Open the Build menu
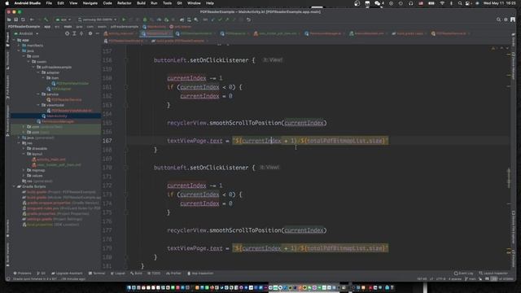The width and height of the screenshot is (521, 293). point(141,3)
